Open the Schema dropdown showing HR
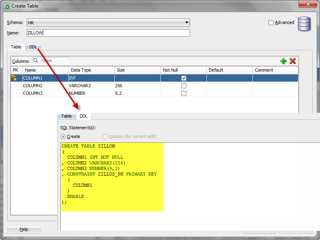The width and height of the screenshot is (320, 240). pos(108,23)
